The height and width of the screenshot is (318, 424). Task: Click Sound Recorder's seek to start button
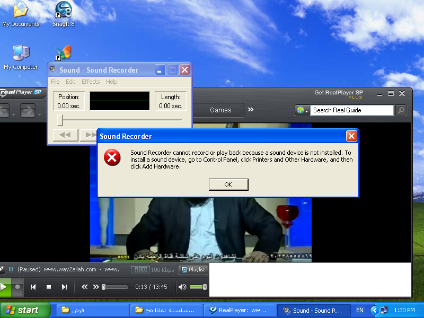[x=66, y=135]
